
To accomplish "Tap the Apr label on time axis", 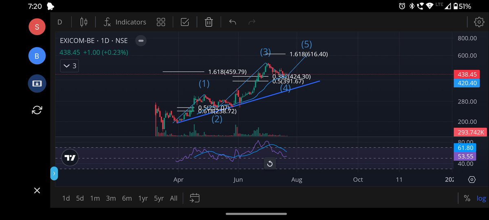I will point(178,180).
